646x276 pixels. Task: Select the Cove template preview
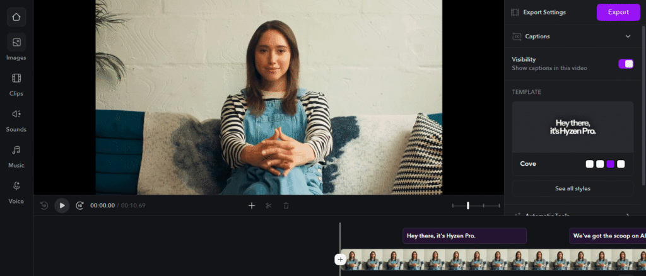573,127
